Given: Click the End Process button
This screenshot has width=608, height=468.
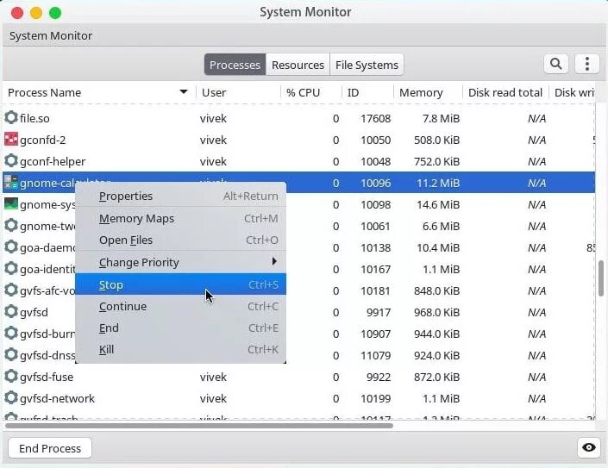Looking at the screenshot, I should (50, 448).
